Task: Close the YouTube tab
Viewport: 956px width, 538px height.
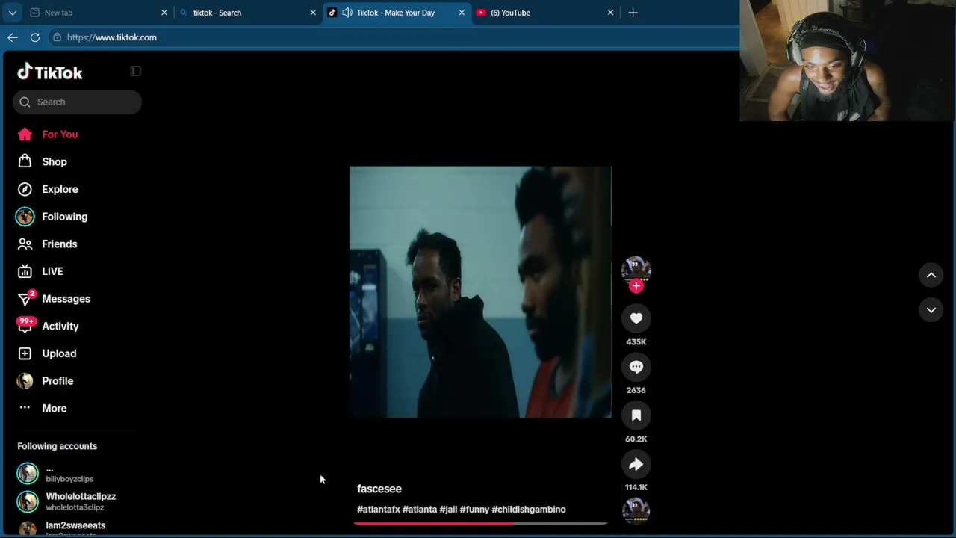Action: (610, 13)
